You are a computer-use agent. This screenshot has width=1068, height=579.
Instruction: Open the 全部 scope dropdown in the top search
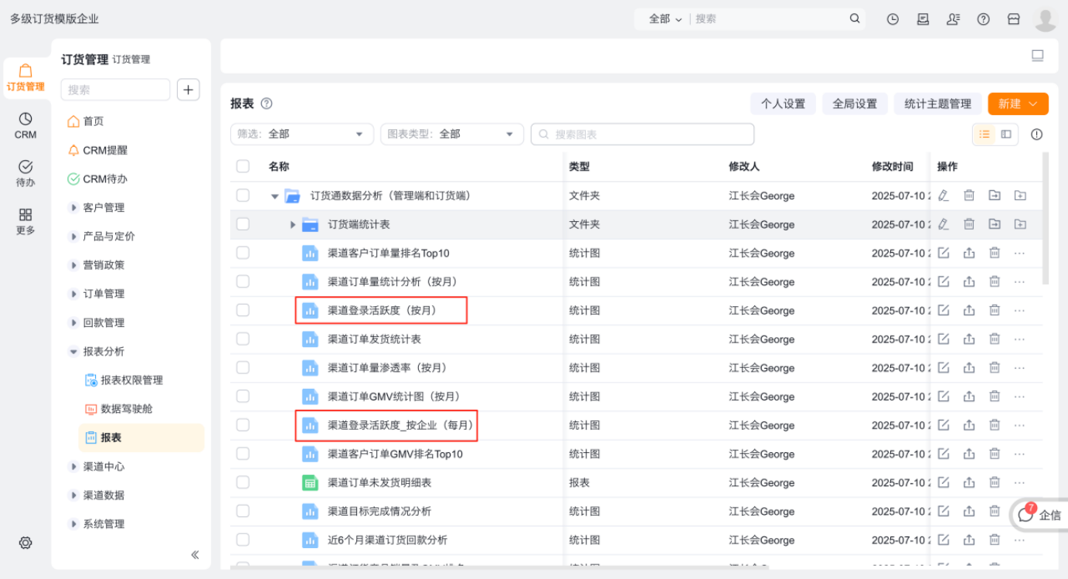tap(665, 19)
